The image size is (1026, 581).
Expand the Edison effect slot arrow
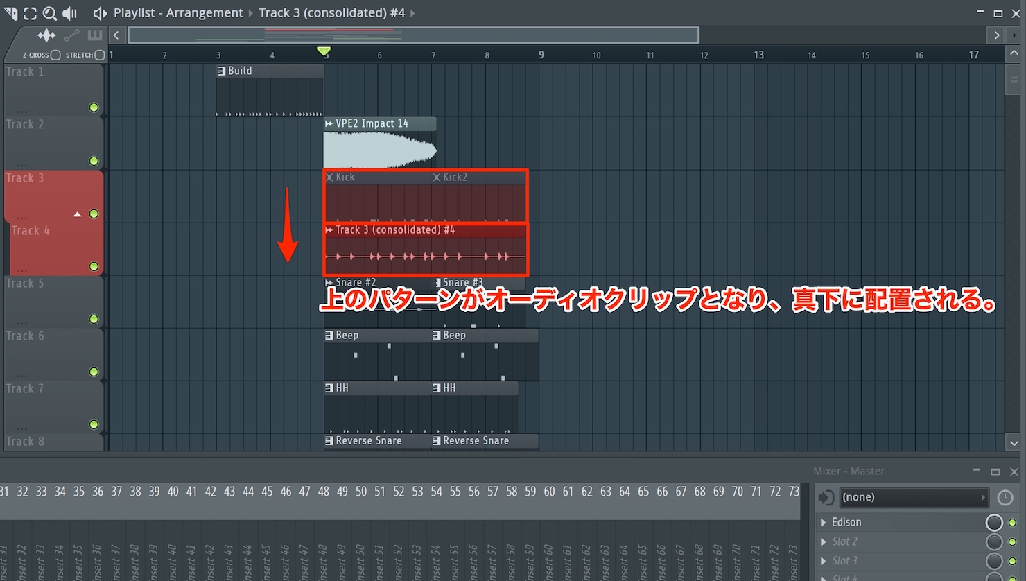[824, 522]
